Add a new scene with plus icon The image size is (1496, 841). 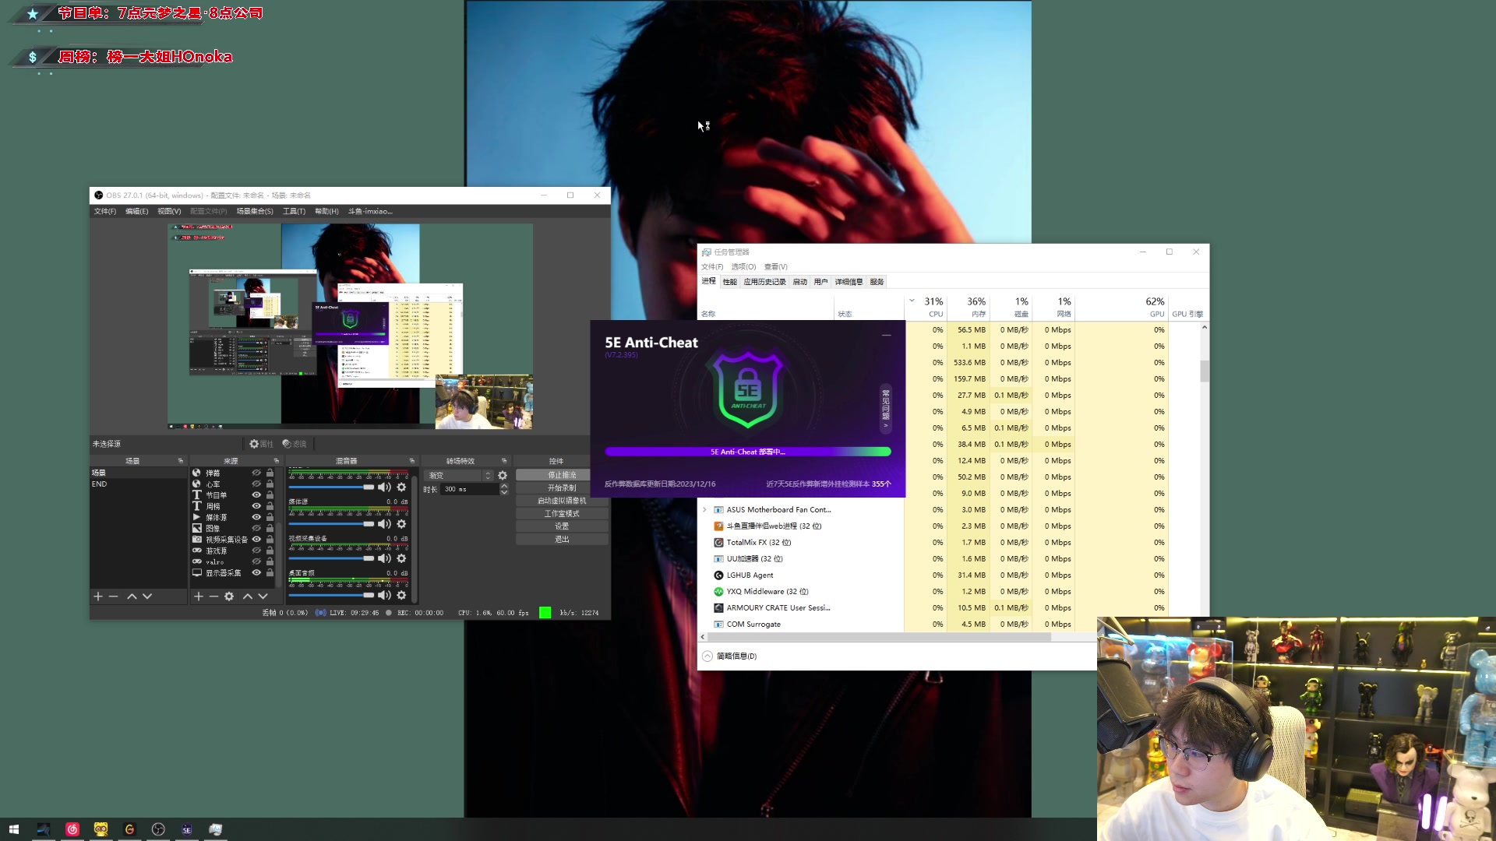tap(98, 596)
